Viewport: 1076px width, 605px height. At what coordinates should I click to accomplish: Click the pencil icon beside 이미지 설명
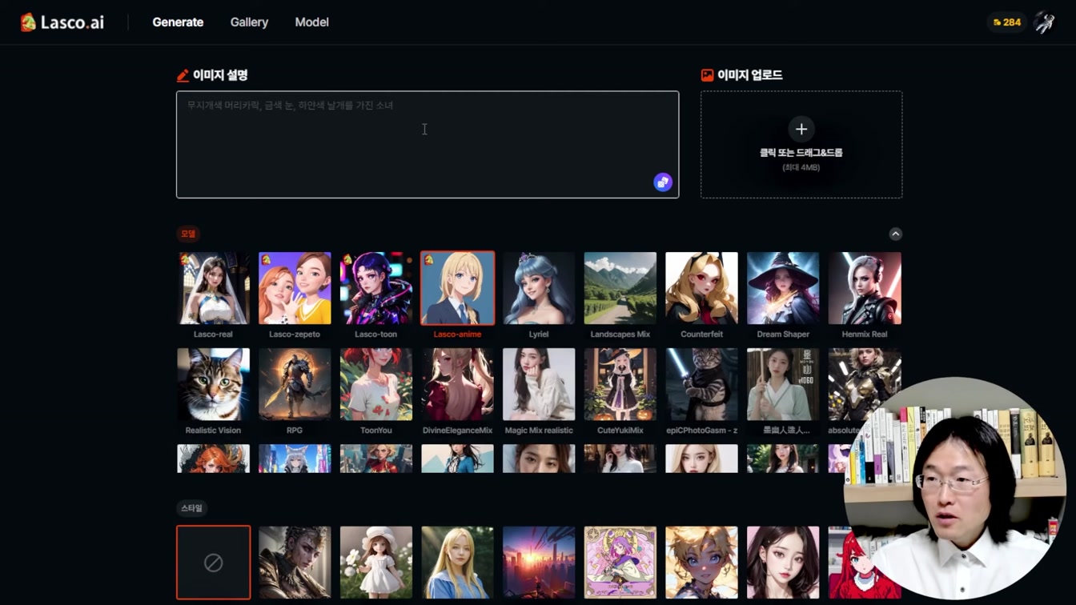pos(183,75)
